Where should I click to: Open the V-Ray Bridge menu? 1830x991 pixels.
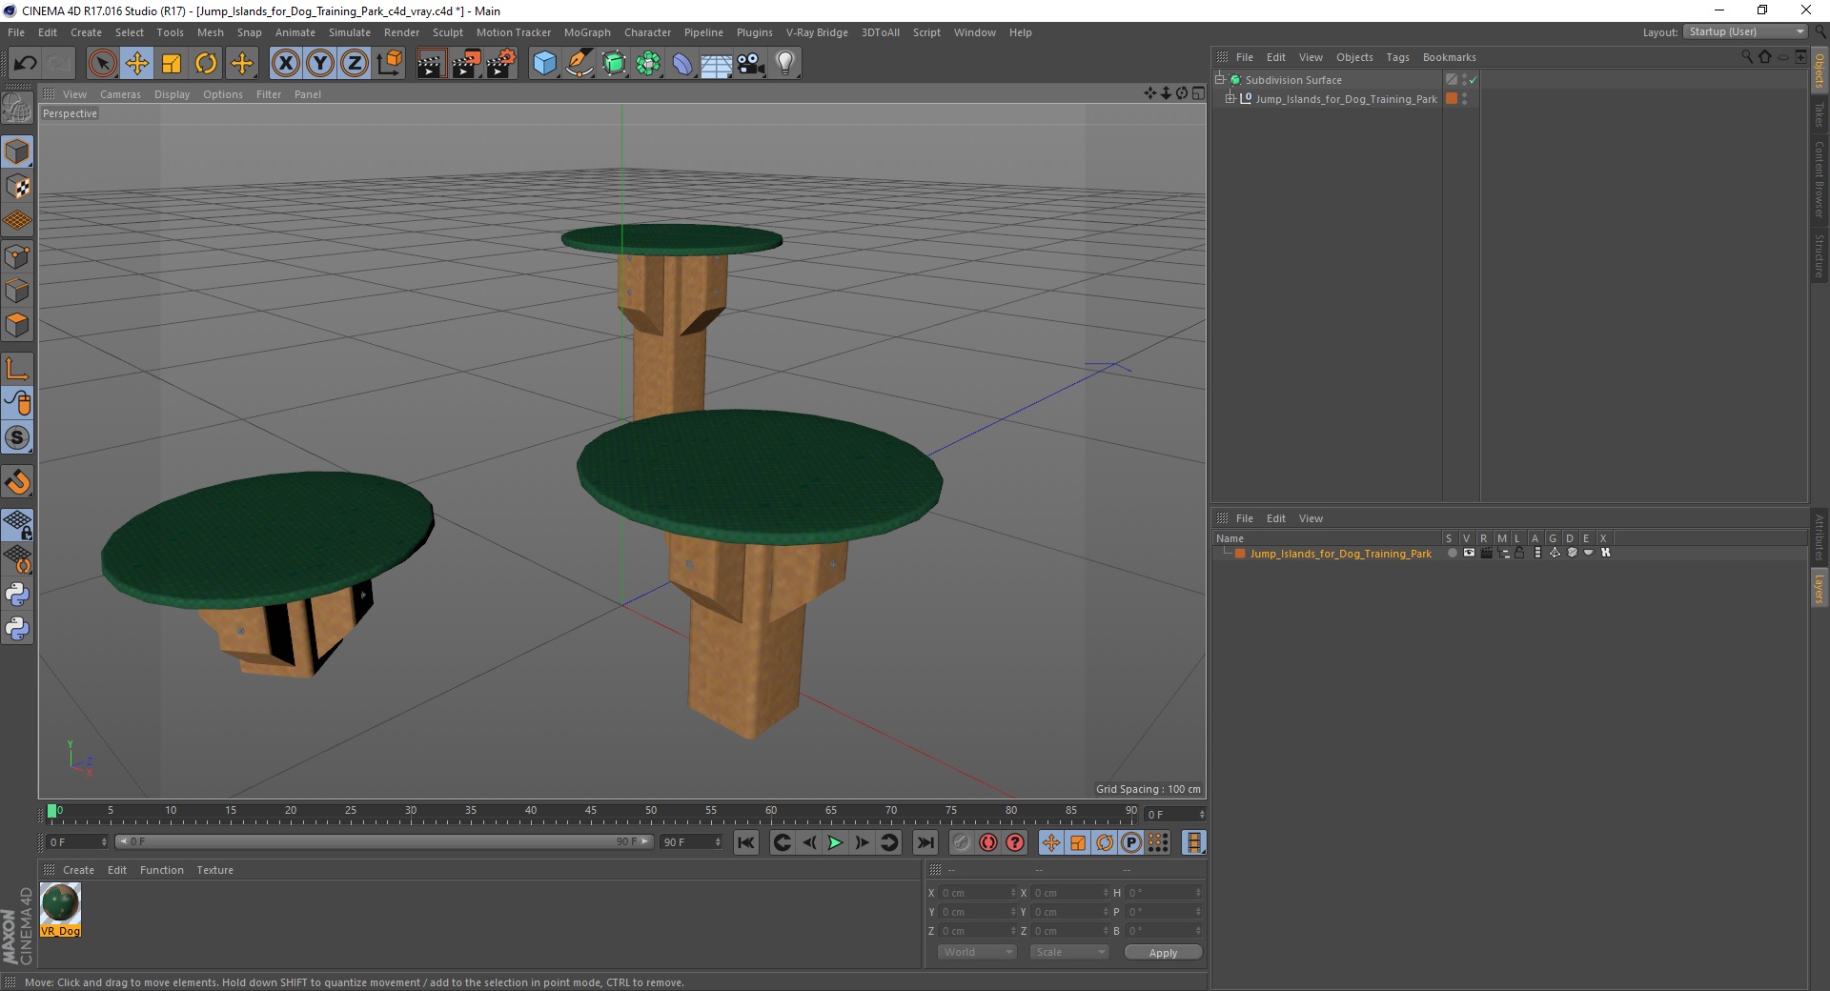[817, 32]
